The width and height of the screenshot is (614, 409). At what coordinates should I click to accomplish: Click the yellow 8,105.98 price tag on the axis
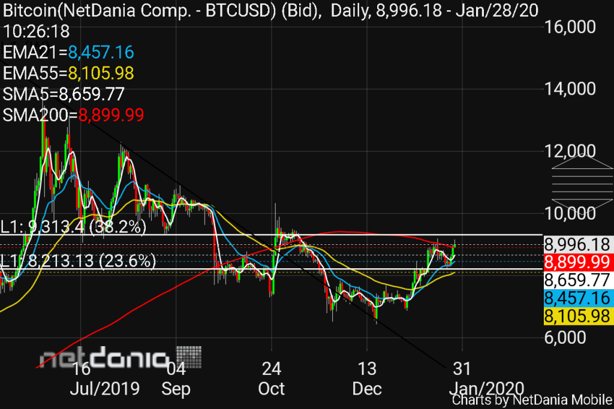[x=578, y=316]
